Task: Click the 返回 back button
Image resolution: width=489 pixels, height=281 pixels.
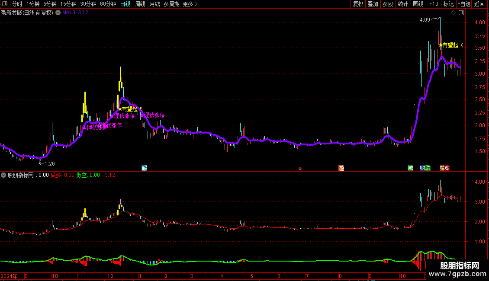Action: [479, 4]
